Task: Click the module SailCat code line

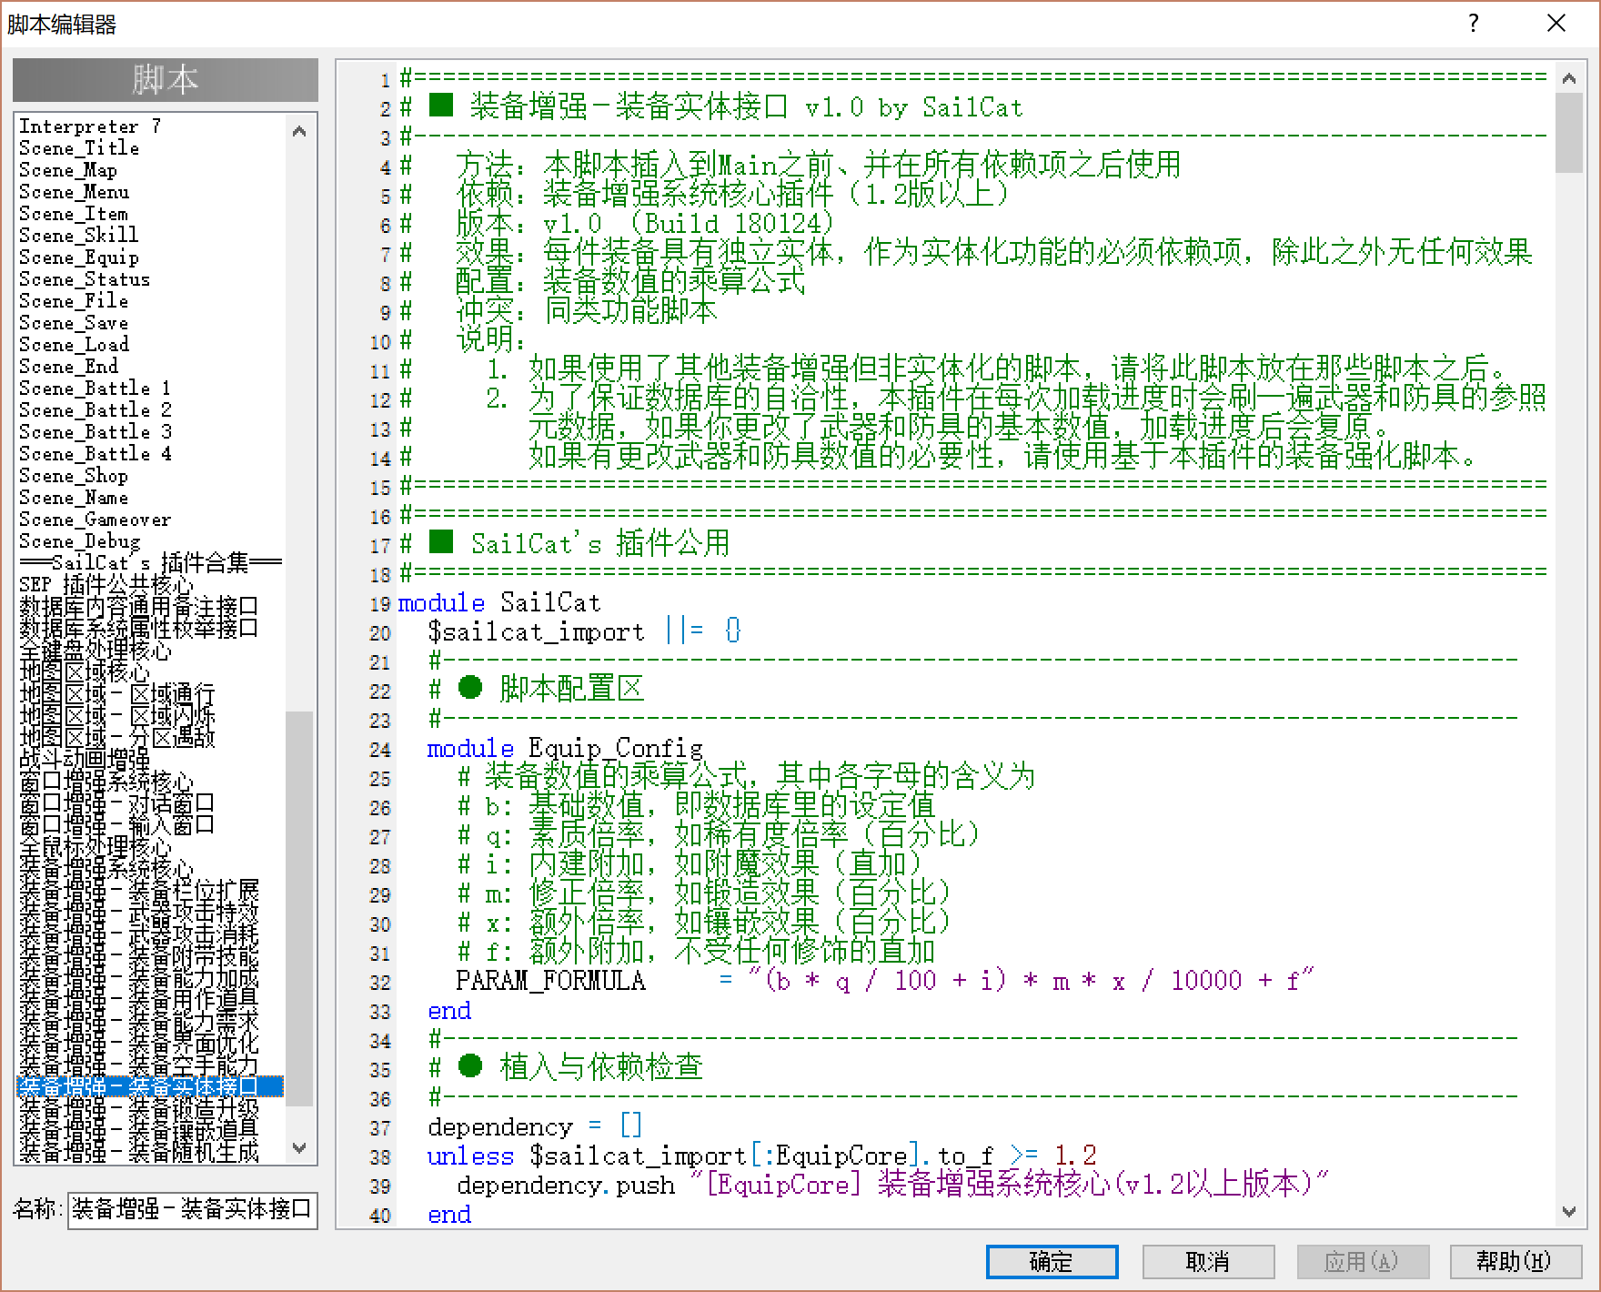Action: click(499, 602)
